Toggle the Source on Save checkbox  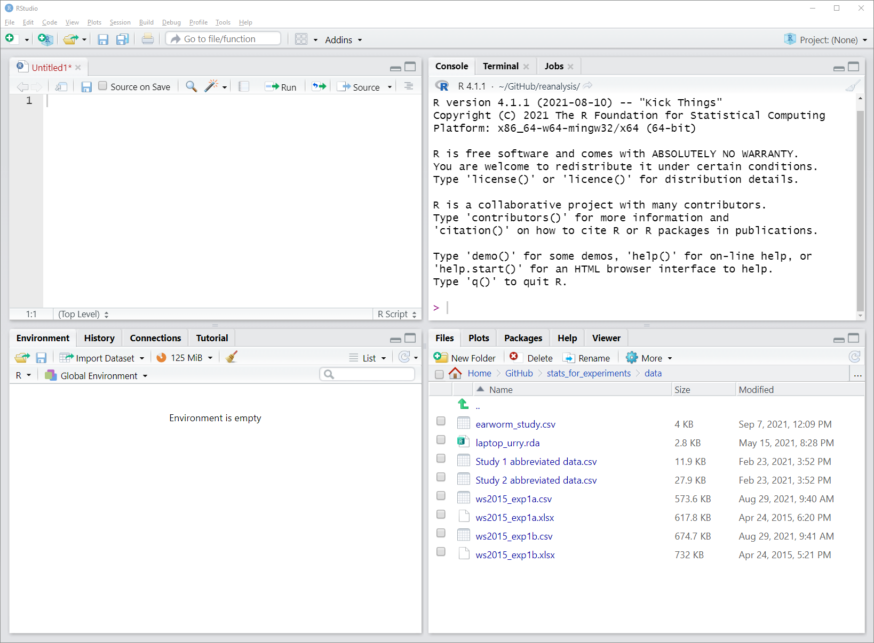point(103,86)
